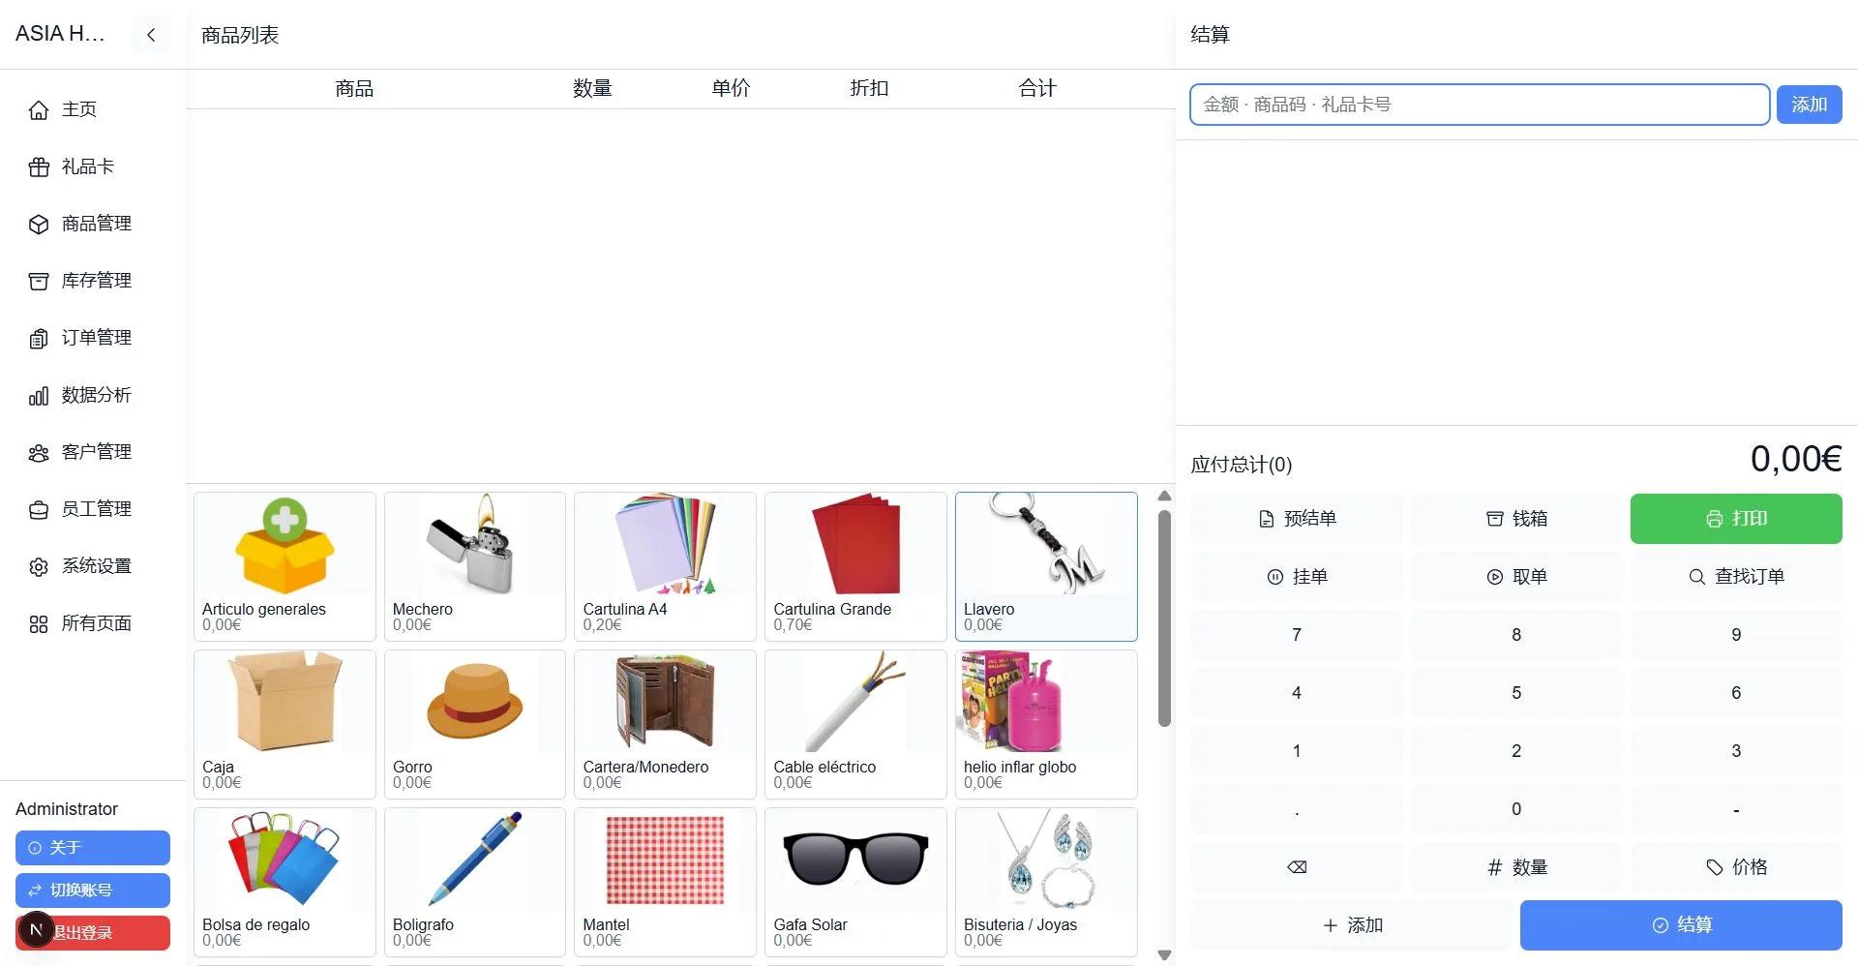The height and width of the screenshot is (966, 1858).
Task: Select the Llavero keychain product
Action: coord(1046,566)
